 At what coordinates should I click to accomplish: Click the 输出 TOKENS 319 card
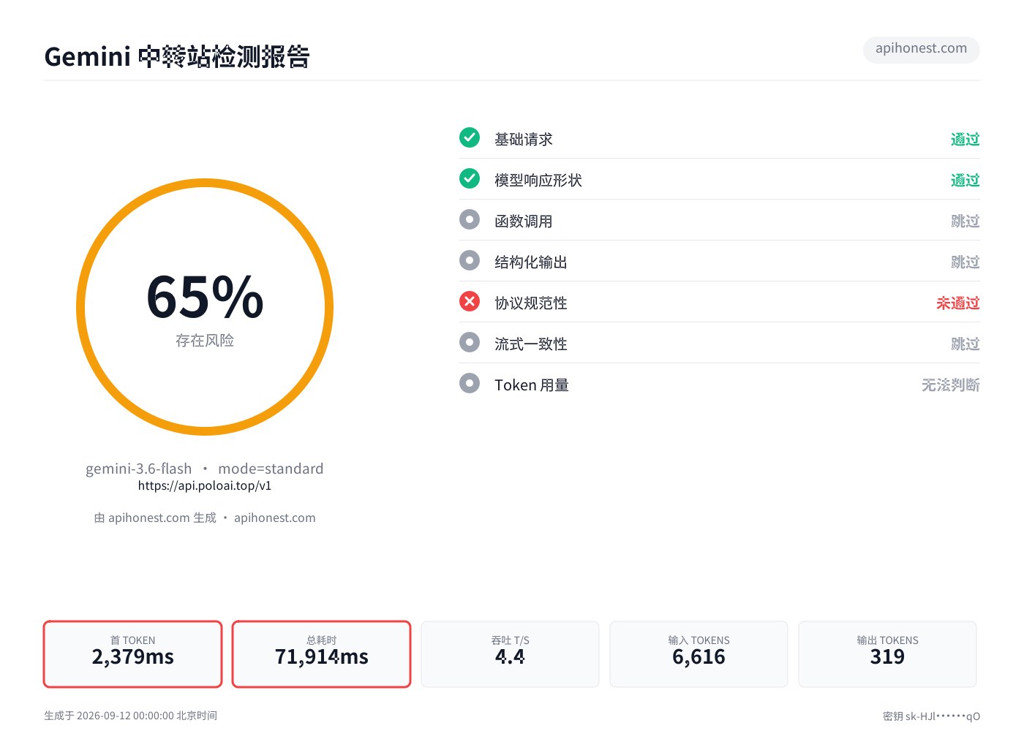click(x=887, y=654)
